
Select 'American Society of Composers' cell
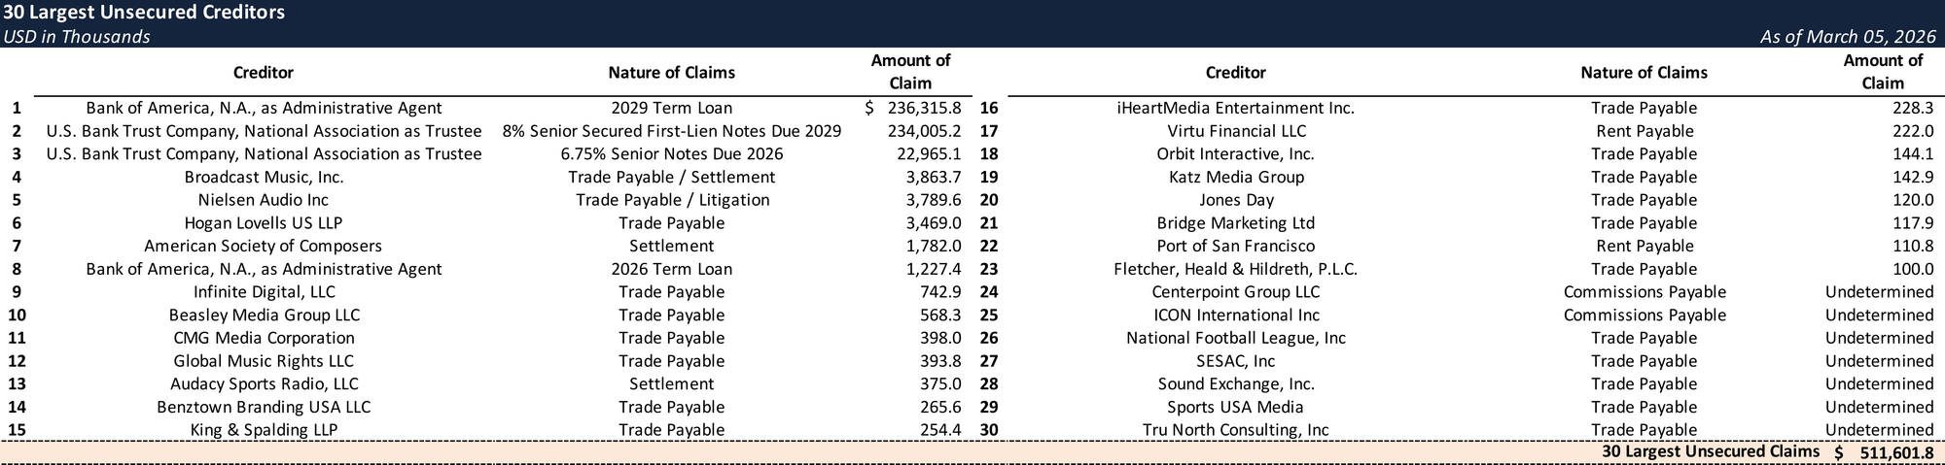point(264,247)
